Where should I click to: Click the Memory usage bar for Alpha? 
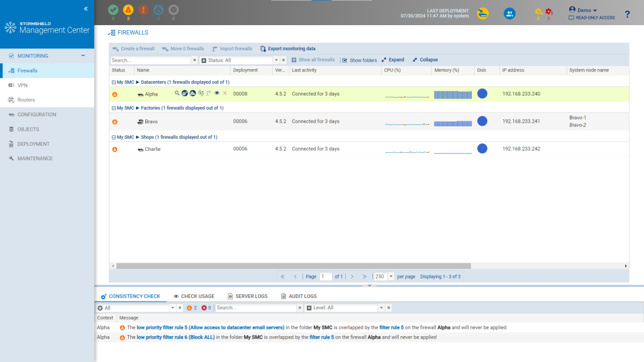[453, 95]
